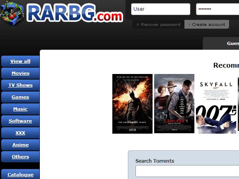Open The Dark Knight Rises poster
This screenshot has width=239, height=179.
coord(132,104)
